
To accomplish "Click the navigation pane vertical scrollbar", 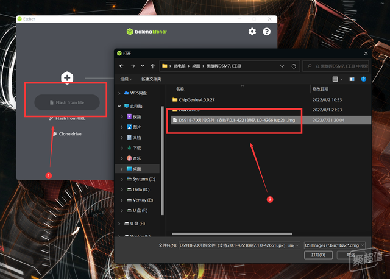I will coord(163,160).
